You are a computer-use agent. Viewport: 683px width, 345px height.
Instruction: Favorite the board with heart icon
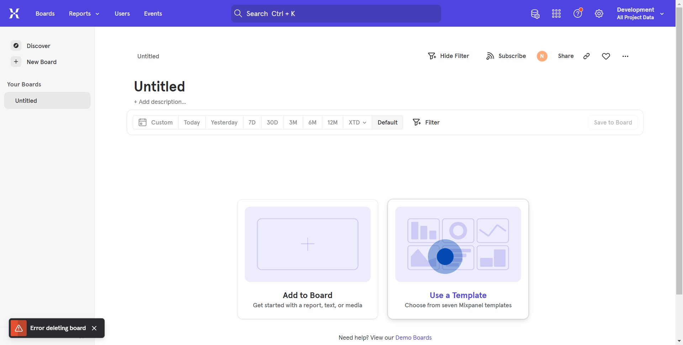coord(606,56)
